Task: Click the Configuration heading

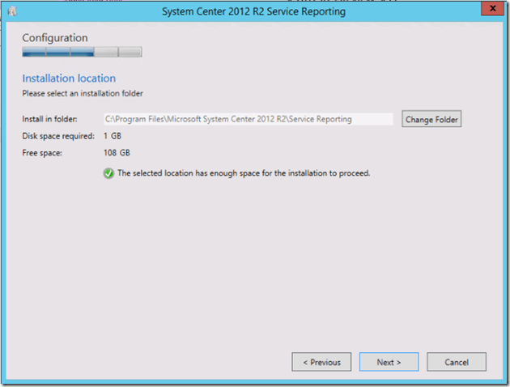Action: click(55, 38)
